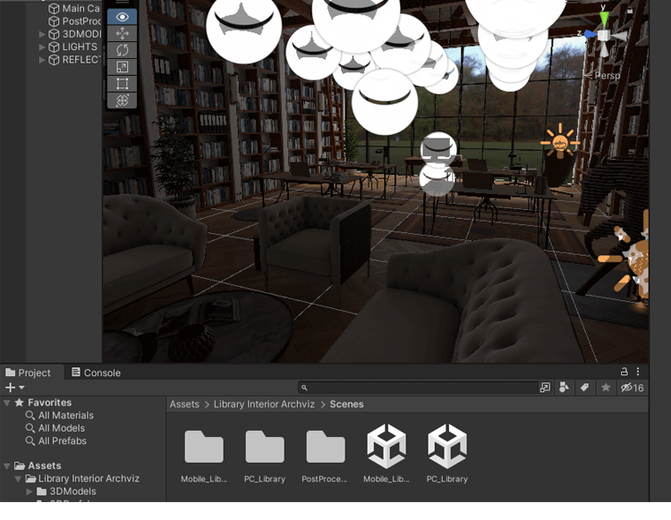Click Library Interior Archviz in breadcrumb
The height and width of the screenshot is (520, 671).
[264, 405]
